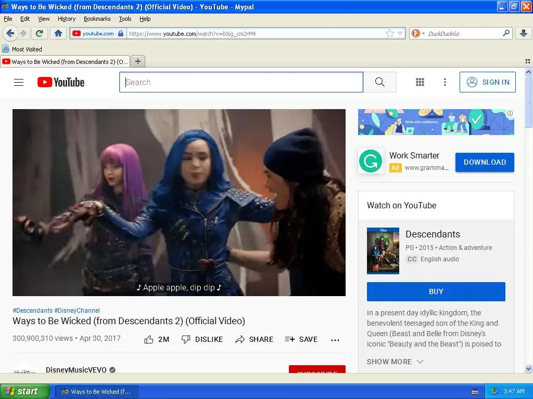Click the browser Forward arrow button

pyautogui.click(x=23, y=33)
